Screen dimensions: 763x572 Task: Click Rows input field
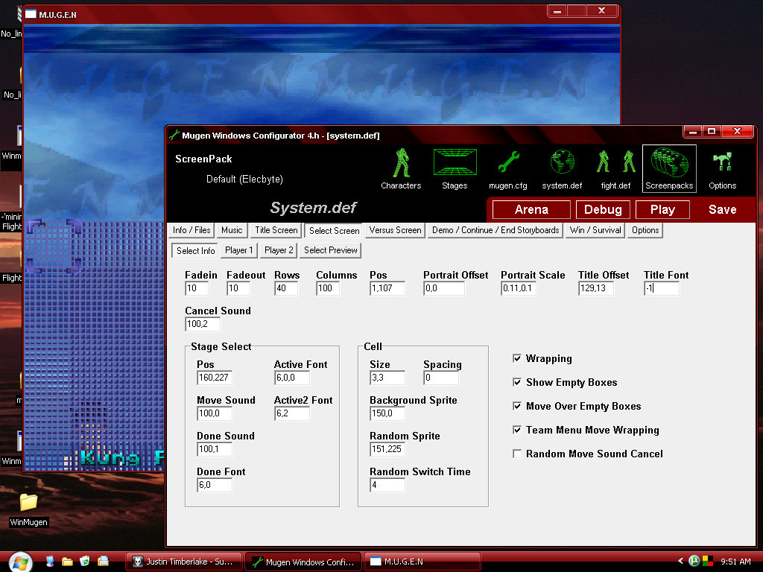pyautogui.click(x=286, y=288)
